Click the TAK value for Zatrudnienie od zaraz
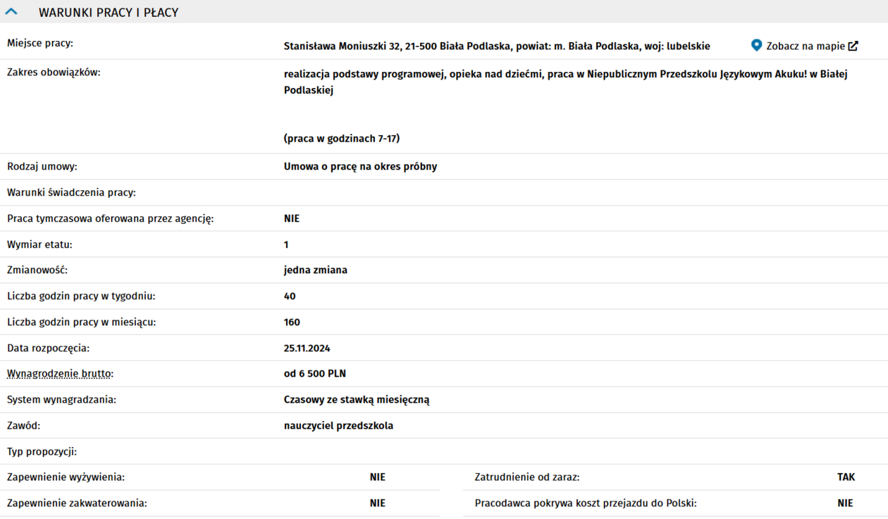This screenshot has height=519, width=888. (846, 477)
